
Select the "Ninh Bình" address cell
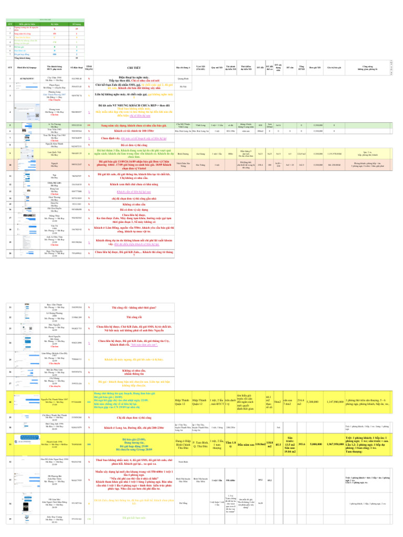[183, 462]
